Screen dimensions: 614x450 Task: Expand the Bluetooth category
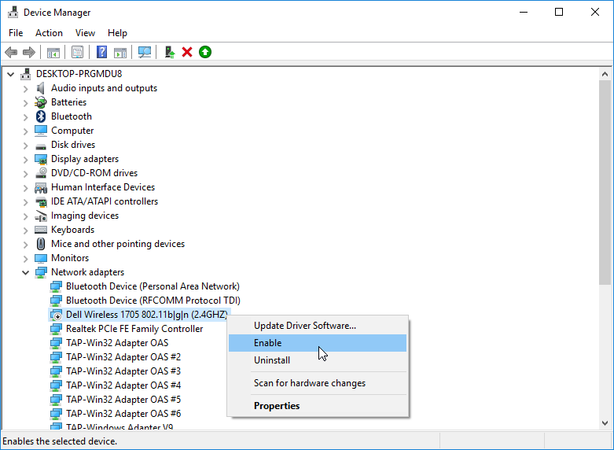25,116
